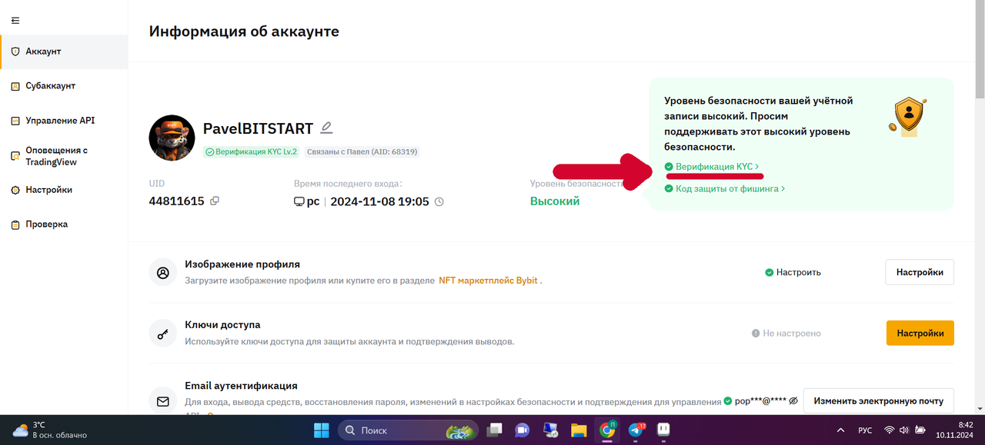Open the clock and date 10.11.2024
The width and height of the screenshot is (985, 445).
click(954, 430)
